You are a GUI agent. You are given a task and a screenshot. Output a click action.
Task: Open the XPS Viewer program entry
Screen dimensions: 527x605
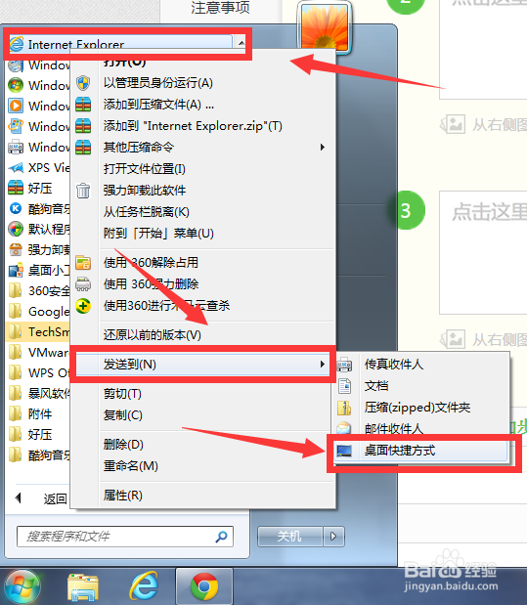tap(38, 168)
